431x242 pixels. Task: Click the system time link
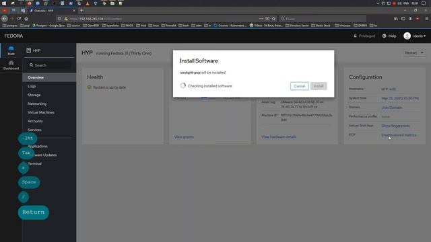point(400,98)
